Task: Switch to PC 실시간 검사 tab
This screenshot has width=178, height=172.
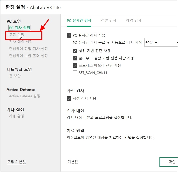Action: [79, 21]
